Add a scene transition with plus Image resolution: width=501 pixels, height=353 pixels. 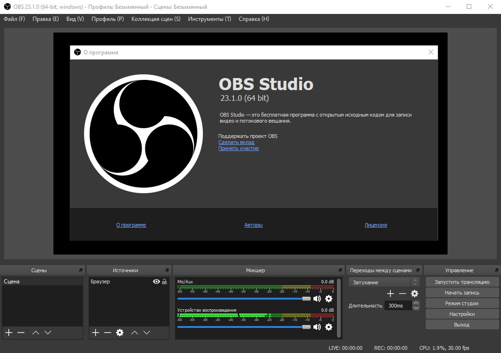(x=390, y=294)
